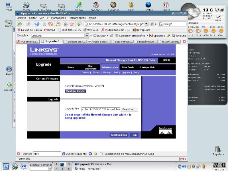Click the Upgrade File path field

pos(101,109)
